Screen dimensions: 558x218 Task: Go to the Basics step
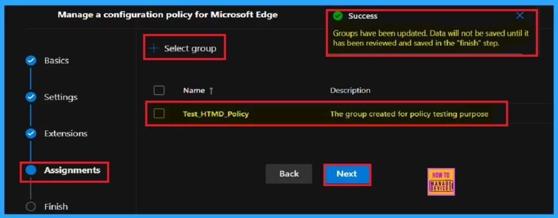pos(56,60)
